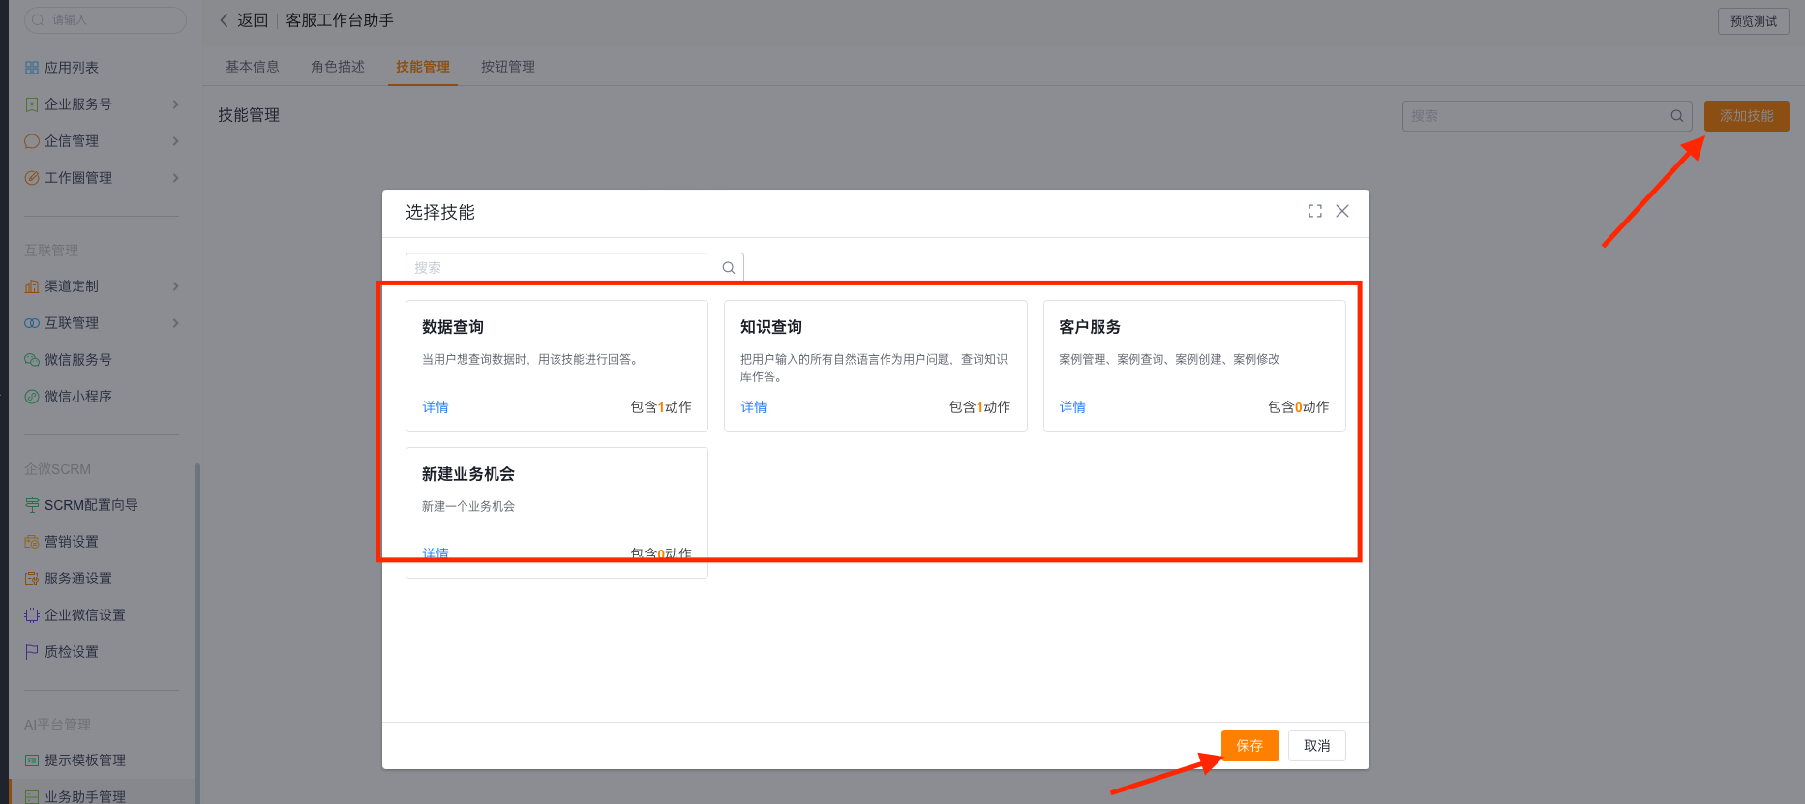This screenshot has height=804, width=1805.
Task: Click 微信小程序 icon
Action: pyautogui.click(x=32, y=397)
